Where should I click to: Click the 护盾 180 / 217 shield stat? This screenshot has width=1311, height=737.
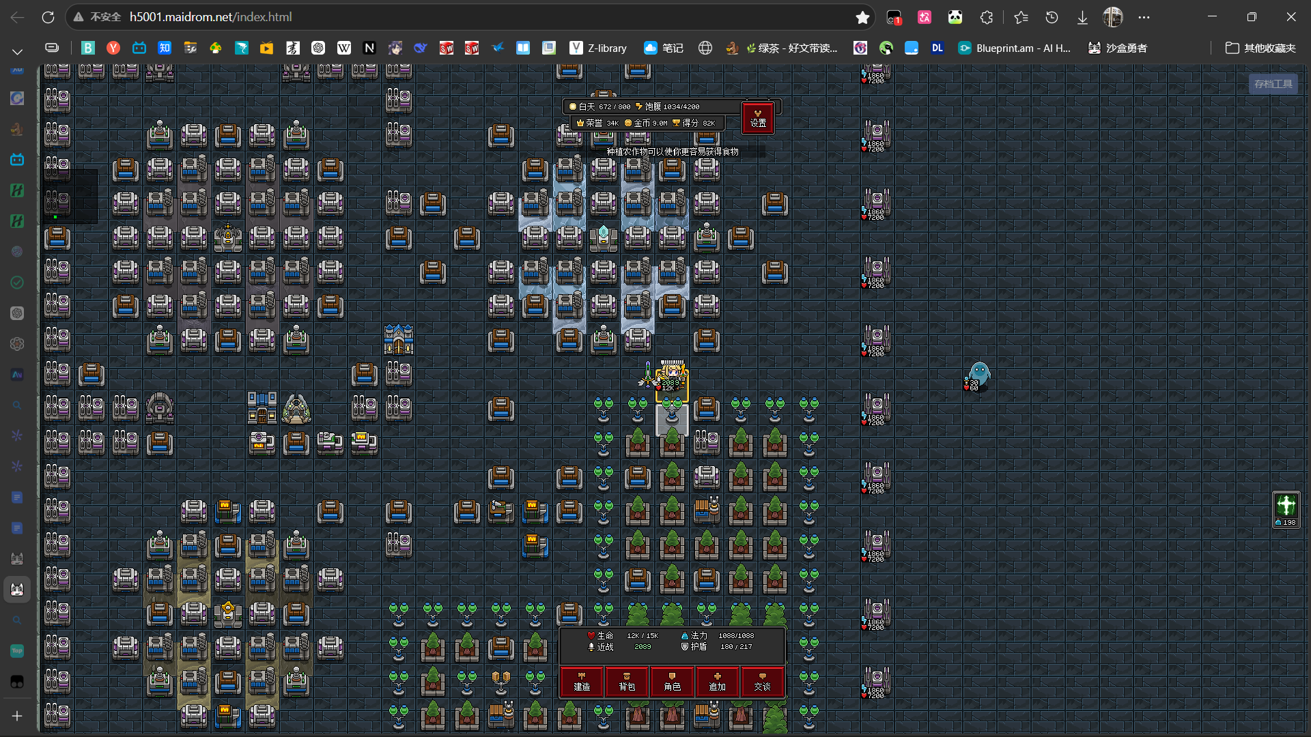716,647
